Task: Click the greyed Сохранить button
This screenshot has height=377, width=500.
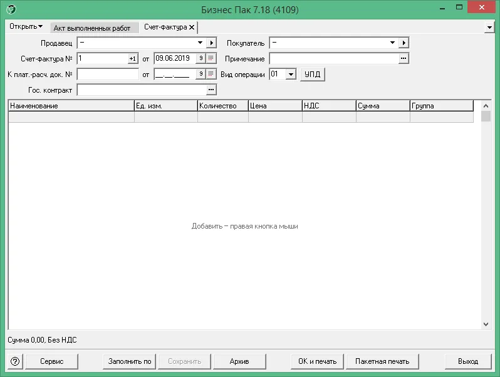Action: (x=184, y=361)
